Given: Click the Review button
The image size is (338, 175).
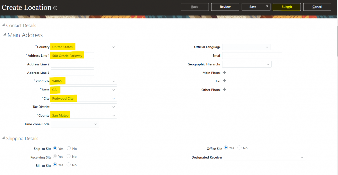Looking at the screenshot, I should pyautogui.click(x=225, y=7).
